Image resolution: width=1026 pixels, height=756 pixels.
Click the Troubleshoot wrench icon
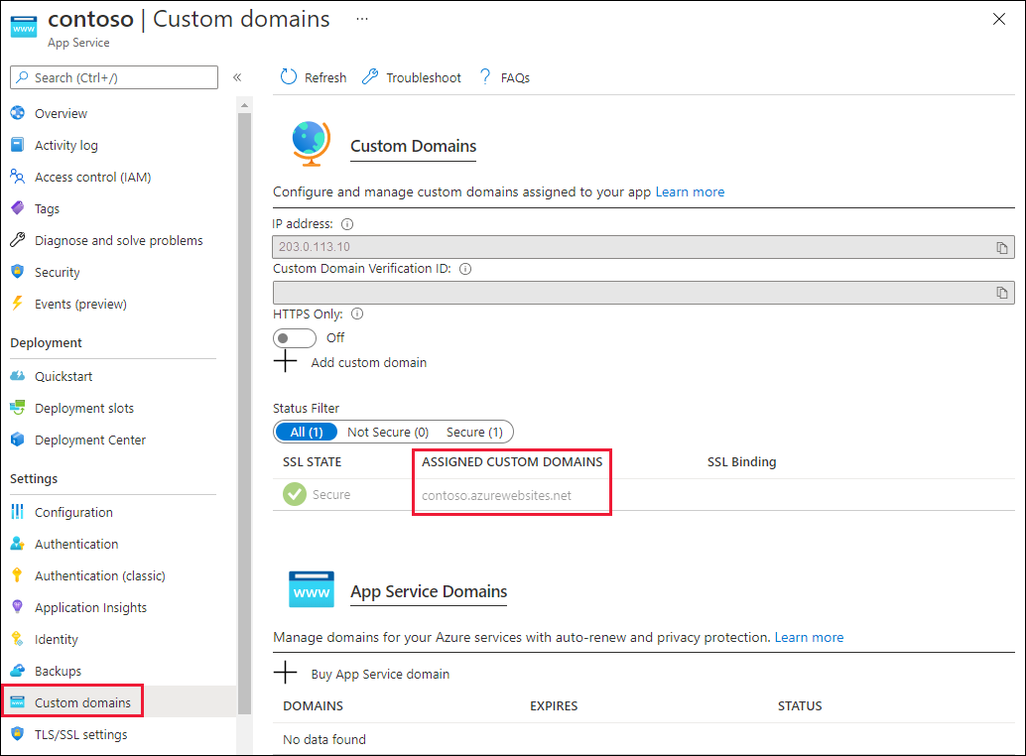coord(370,77)
